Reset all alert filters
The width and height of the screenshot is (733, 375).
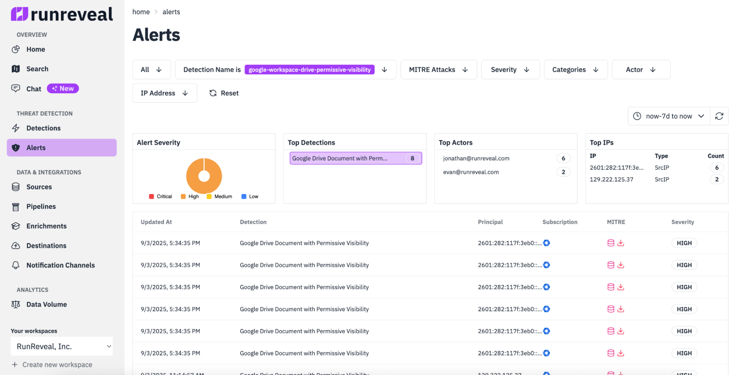click(224, 93)
